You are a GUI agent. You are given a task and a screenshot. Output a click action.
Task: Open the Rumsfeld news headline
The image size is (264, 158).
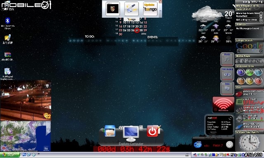(x=247, y=14)
